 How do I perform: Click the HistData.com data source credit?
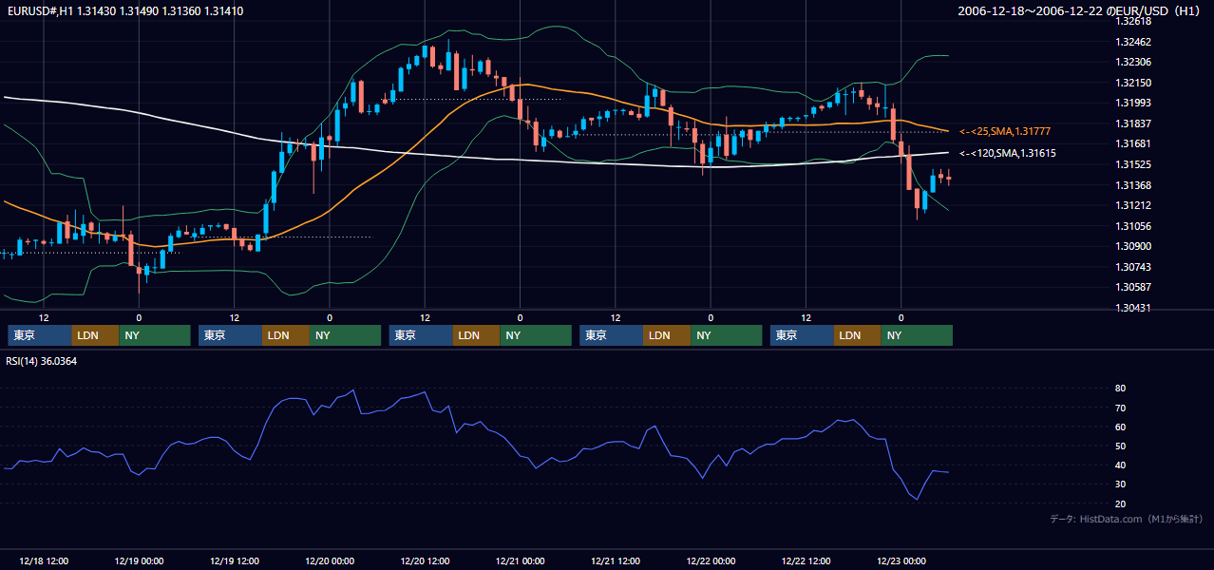tap(1127, 519)
